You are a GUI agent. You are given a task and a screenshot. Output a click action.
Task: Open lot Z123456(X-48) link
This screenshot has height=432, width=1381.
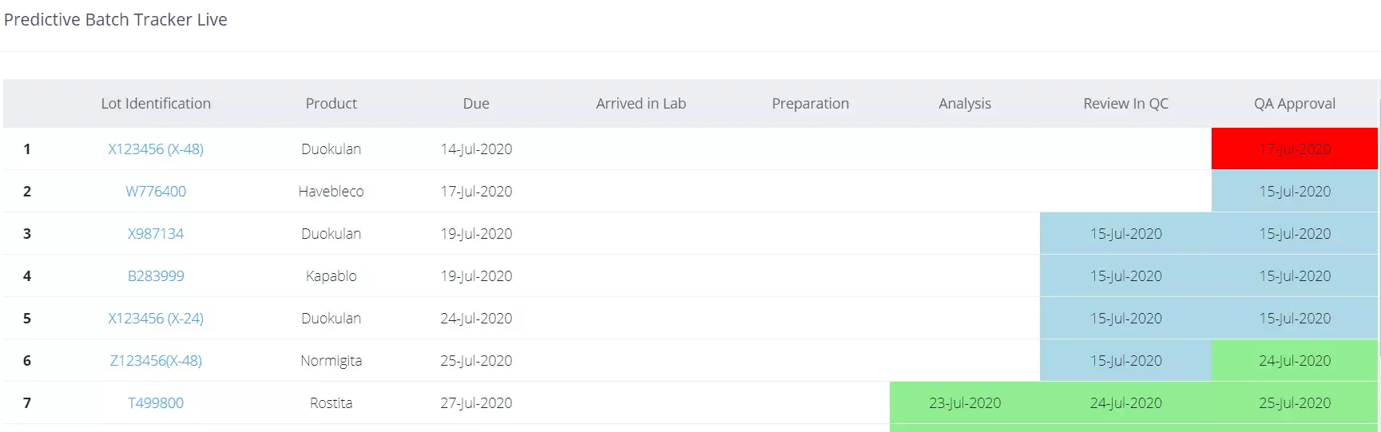point(156,361)
